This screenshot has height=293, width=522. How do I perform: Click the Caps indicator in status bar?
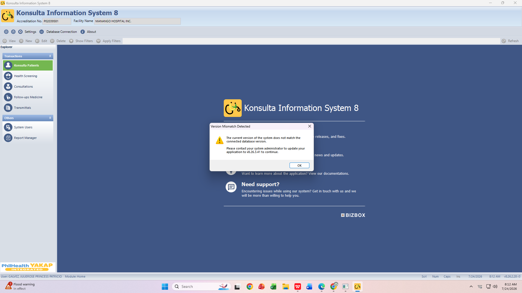pos(447,276)
